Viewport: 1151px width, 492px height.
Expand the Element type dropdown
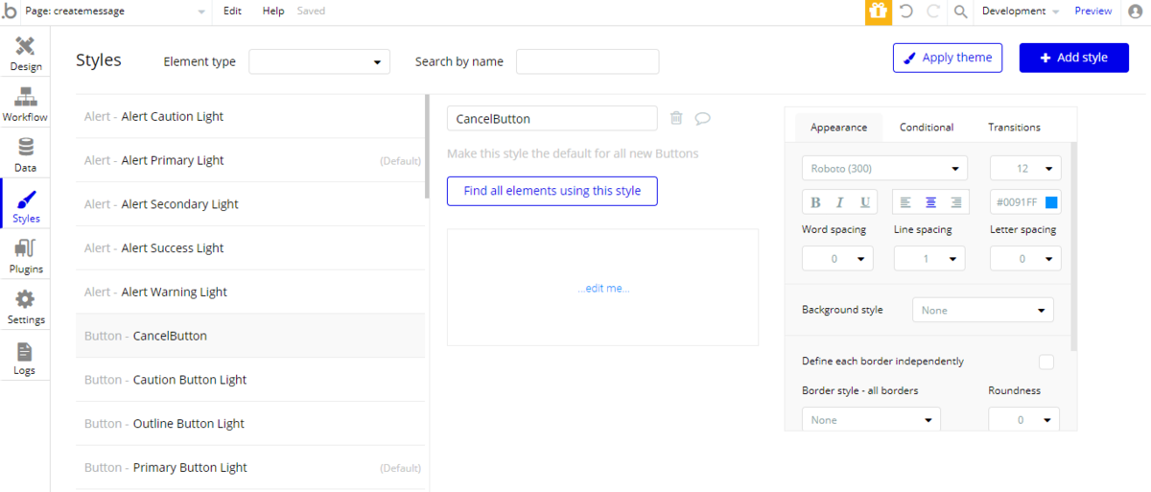click(319, 62)
